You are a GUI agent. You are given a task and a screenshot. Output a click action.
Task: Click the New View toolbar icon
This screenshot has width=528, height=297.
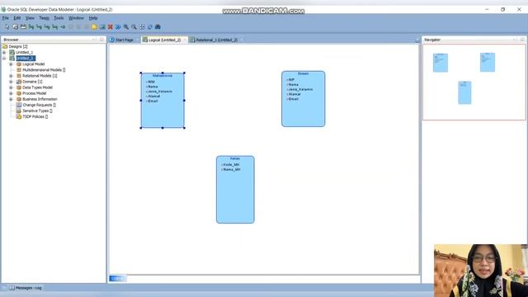coord(23,27)
